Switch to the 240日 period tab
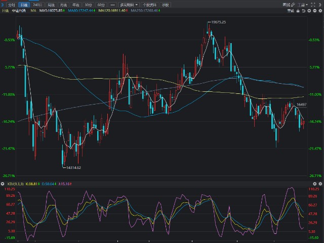This screenshot has width=324, height=243. click(37, 5)
